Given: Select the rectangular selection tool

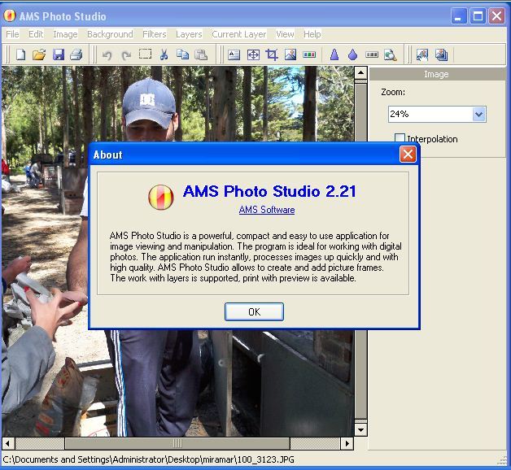Looking at the screenshot, I should (x=145, y=54).
